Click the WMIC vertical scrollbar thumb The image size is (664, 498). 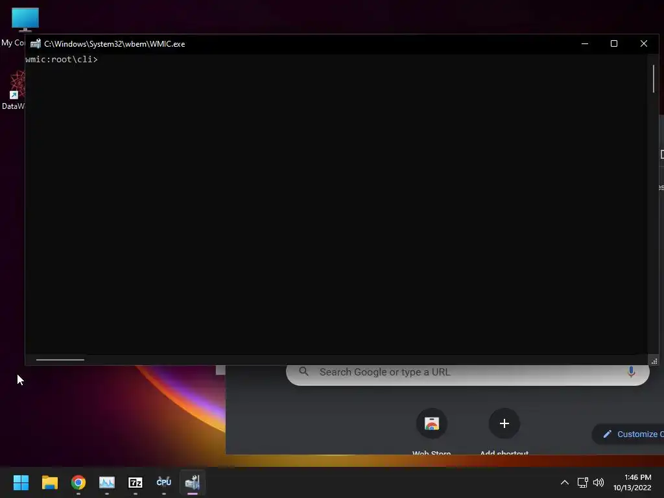[x=654, y=78]
